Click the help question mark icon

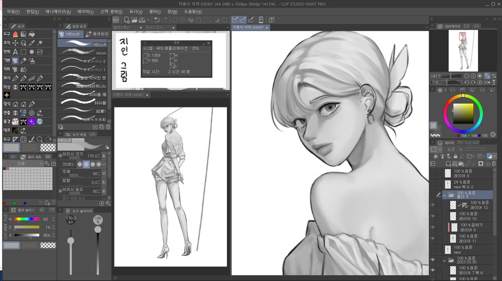pyautogui.click(x=272, y=20)
